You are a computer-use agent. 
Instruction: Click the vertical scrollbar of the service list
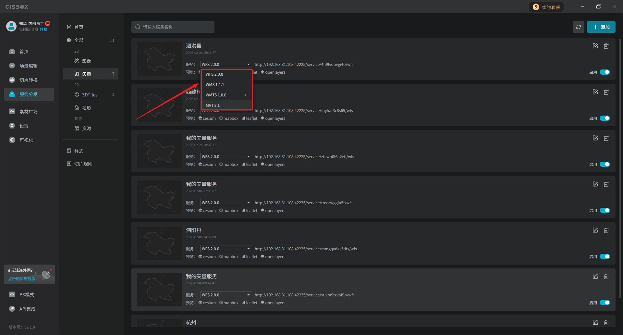(x=620, y=162)
